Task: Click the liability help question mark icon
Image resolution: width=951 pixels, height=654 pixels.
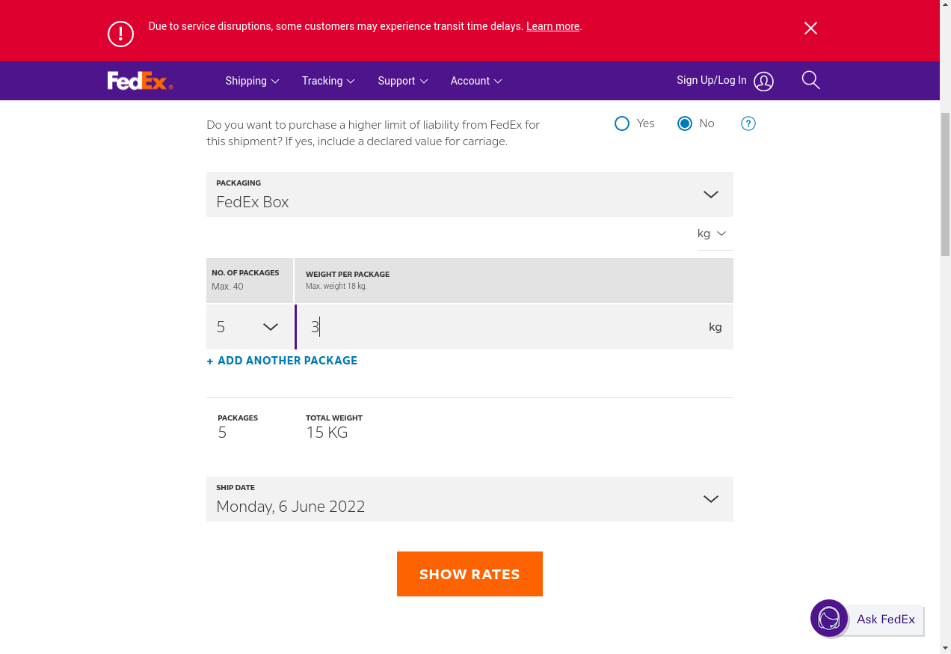Action: point(748,123)
